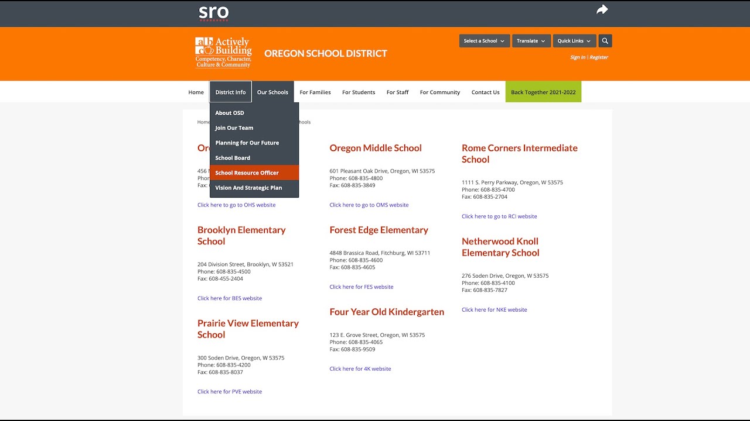Viewport: 750px width, 421px height.
Task: Expand the Select a School dropdown
Action: pos(485,41)
